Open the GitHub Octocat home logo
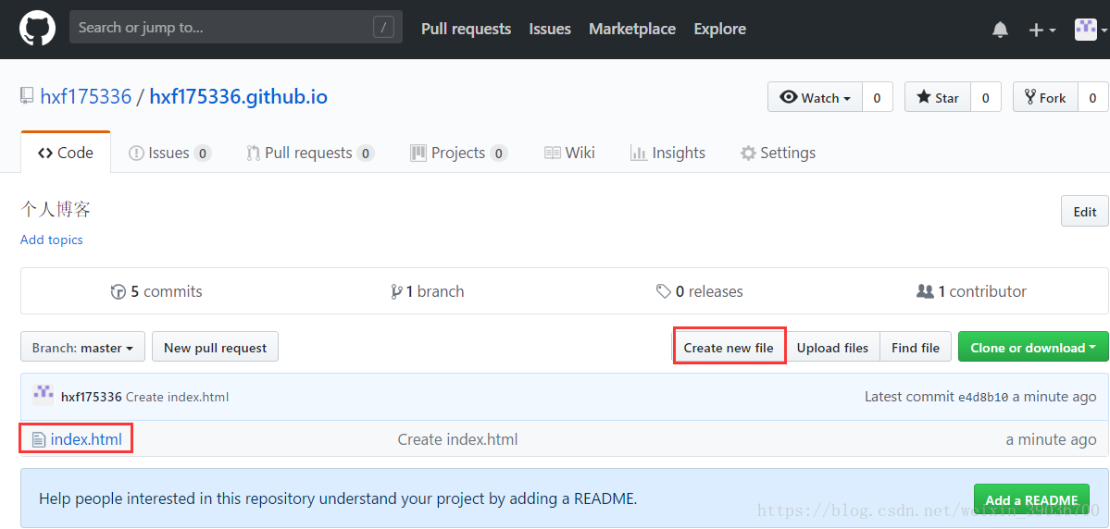The height and width of the screenshot is (529, 1110). point(37,29)
